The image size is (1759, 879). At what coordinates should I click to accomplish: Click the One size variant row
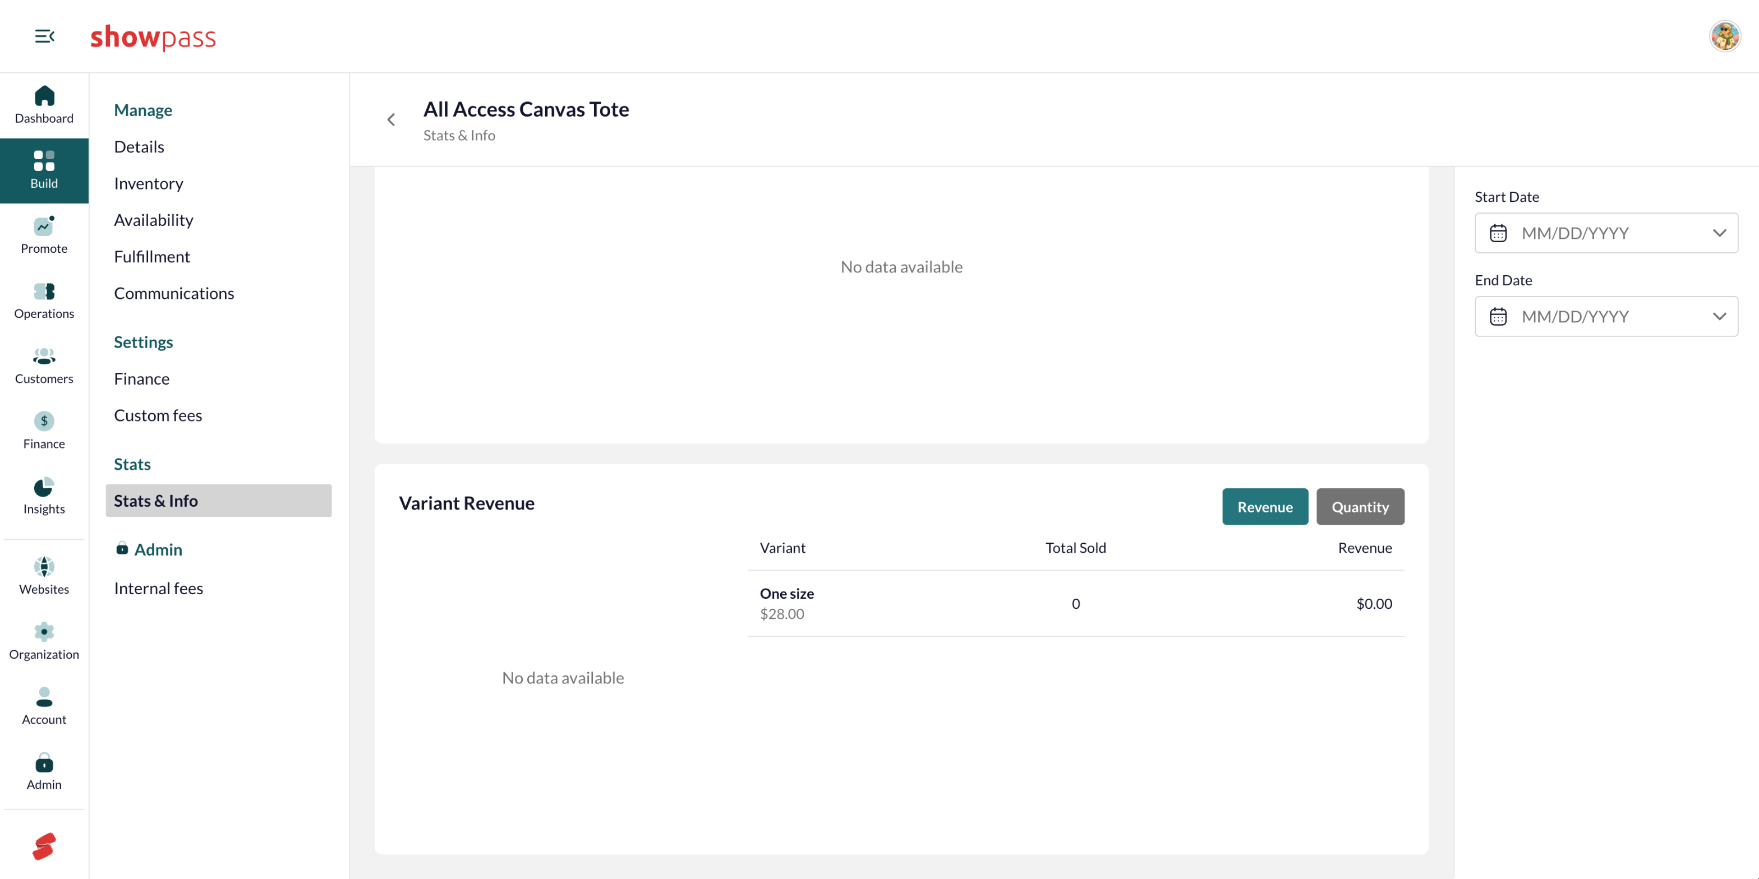click(1075, 603)
